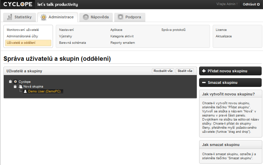The image size is (263, 165).
Task: Click Přidat novou skupinu button
Action: (x=230, y=71)
